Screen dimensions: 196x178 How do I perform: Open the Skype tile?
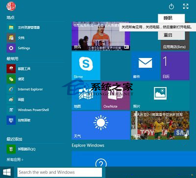(x=86, y=66)
